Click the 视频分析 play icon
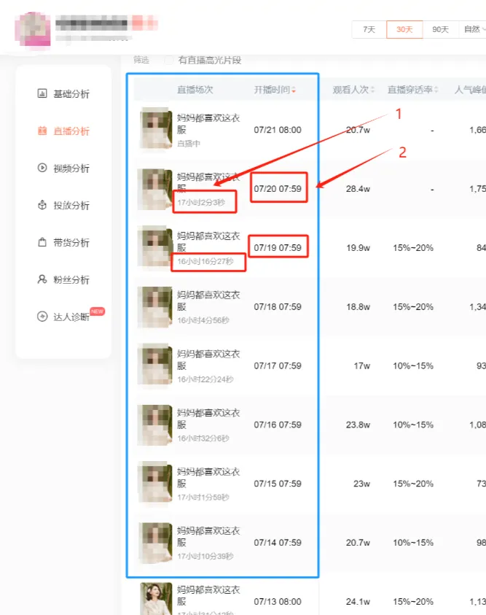This screenshot has width=486, height=615. coord(42,168)
